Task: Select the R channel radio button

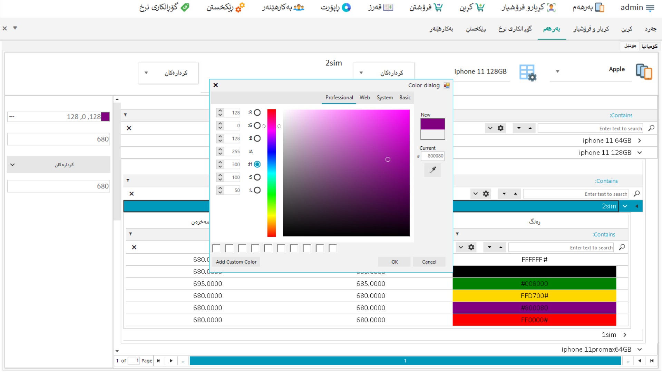Action: point(257,112)
